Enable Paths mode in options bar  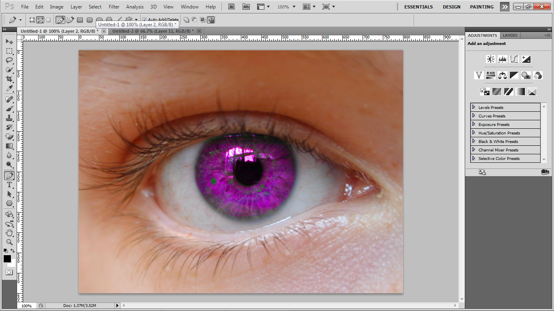(x=40, y=20)
